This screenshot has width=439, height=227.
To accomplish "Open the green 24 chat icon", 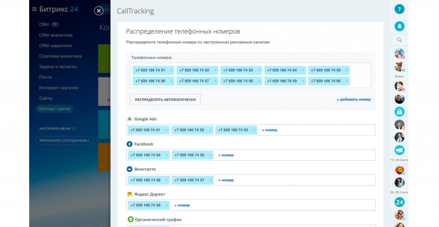I will pyautogui.click(x=399, y=202).
